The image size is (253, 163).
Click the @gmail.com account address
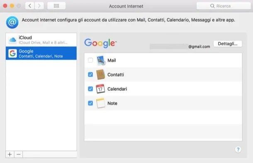[x=199, y=47]
